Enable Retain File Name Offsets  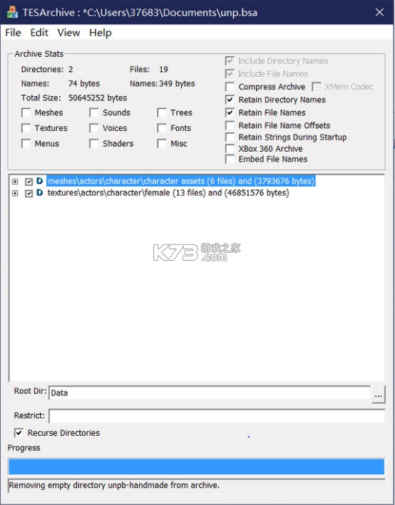point(230,125)
